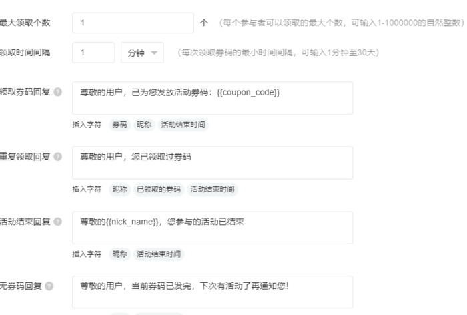Viewport: 467px width, 315px height.
Task: Click the 插入字符 label under 重复领取回复
Action: (x=87, y=190)
